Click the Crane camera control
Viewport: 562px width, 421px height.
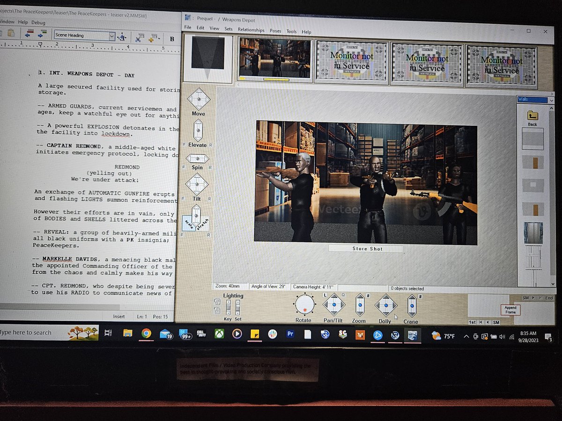pyautogui.click(x=411, y=305)
